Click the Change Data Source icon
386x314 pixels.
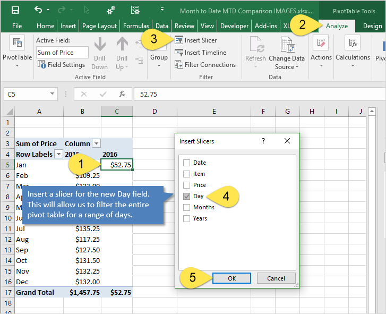click(287, 45)
